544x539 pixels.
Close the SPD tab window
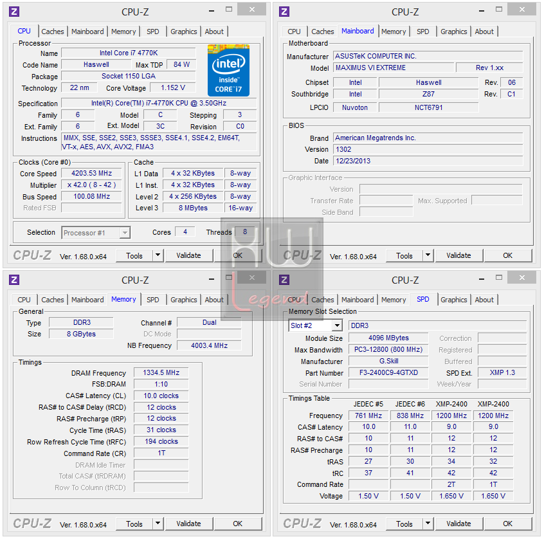pos(521,278)
